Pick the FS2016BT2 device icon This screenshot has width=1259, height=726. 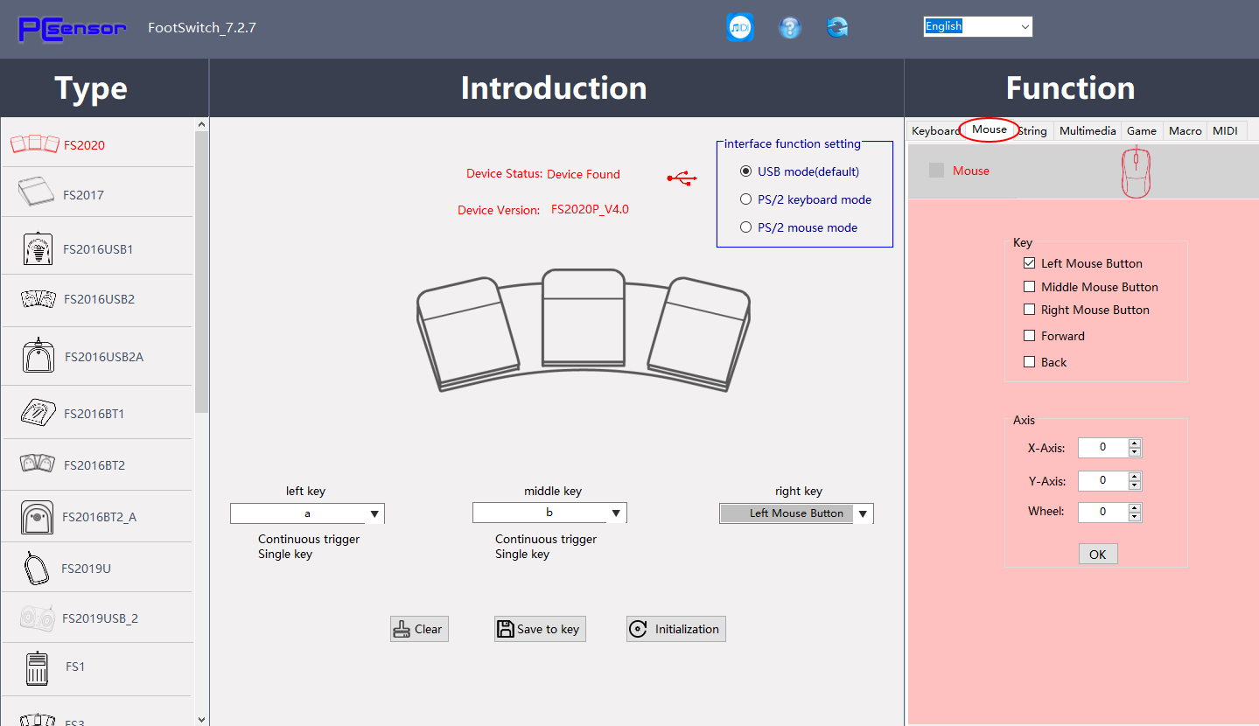38,464
